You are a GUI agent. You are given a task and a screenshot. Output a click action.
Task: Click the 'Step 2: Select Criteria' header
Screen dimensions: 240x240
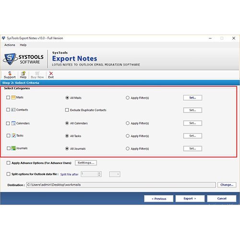(21, 83)
